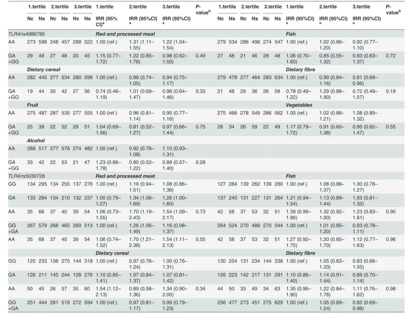Click the P-value 0.72
The height and width of the screenshot is (315, 412).
tap(391, 56)
